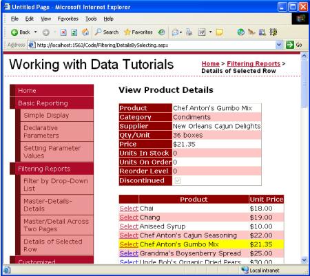The width and height of the screenshot is (310, 276).
Task: Open the Favorites menu
Action: pos(68,19)
